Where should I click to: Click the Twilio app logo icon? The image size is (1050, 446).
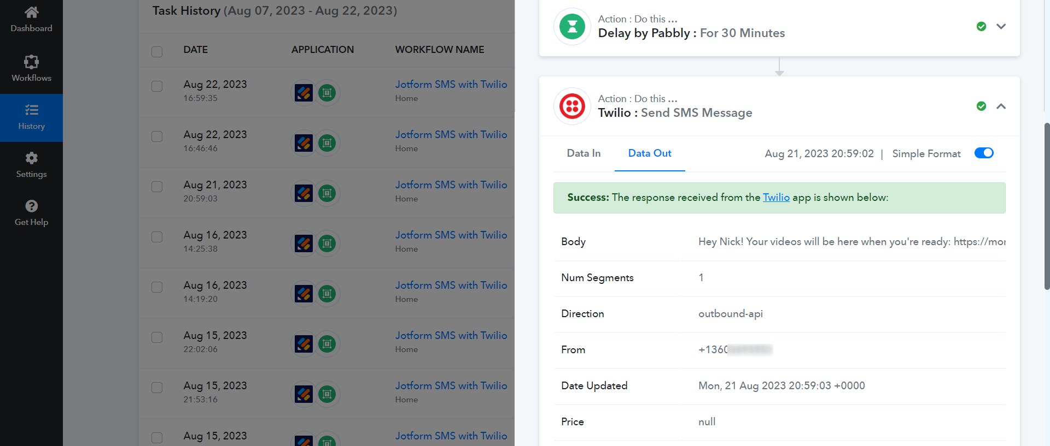pos(572,106)
